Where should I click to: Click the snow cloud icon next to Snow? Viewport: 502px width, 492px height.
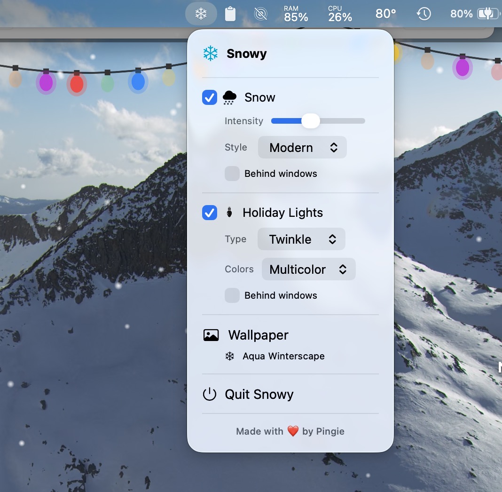[x=229, y=97]
